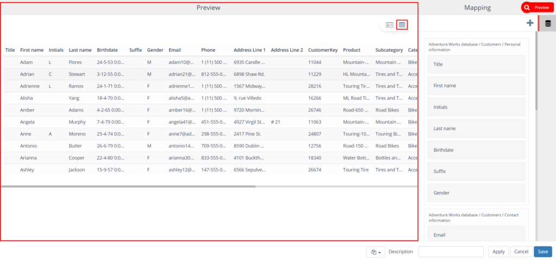Click the Preview panel title
The height and width of the screenshot is (260, 556).
click(208, 8)
